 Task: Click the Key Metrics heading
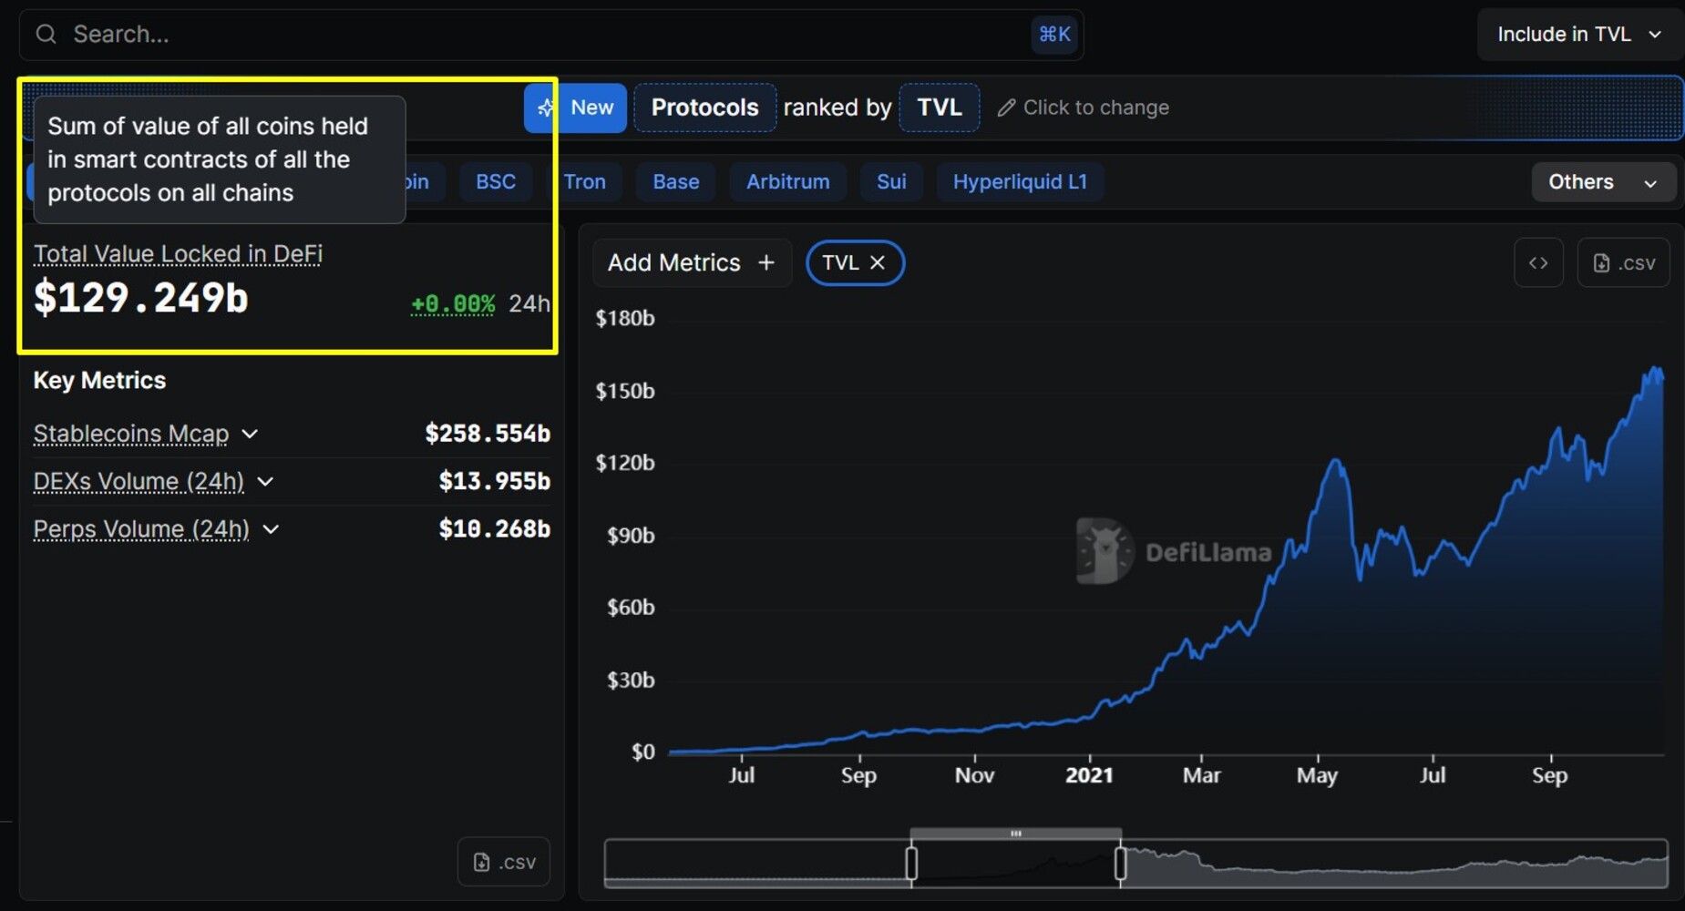coord(99,380)
